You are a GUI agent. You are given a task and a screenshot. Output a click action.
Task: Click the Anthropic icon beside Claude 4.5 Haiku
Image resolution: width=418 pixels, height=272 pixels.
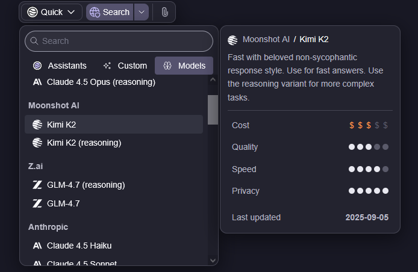pyautogui.click(x=37, y=246)
